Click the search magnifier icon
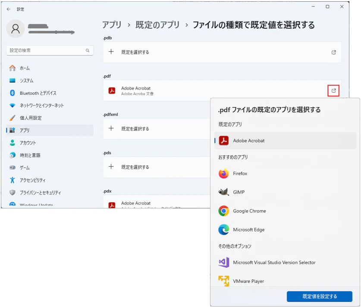 pyautogui.click(x=88, y=50)
